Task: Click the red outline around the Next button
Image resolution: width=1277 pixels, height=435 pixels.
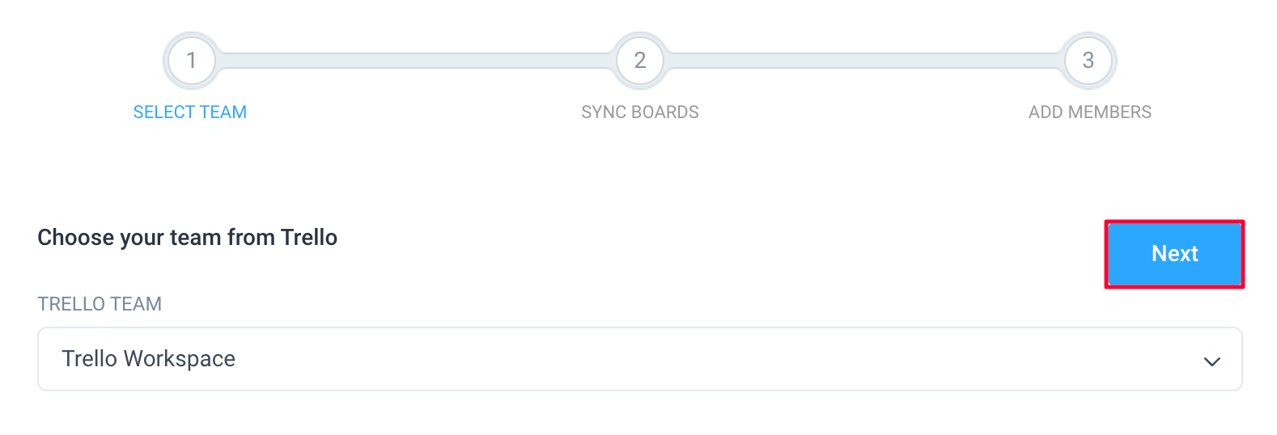Action: coord(1174,222)
